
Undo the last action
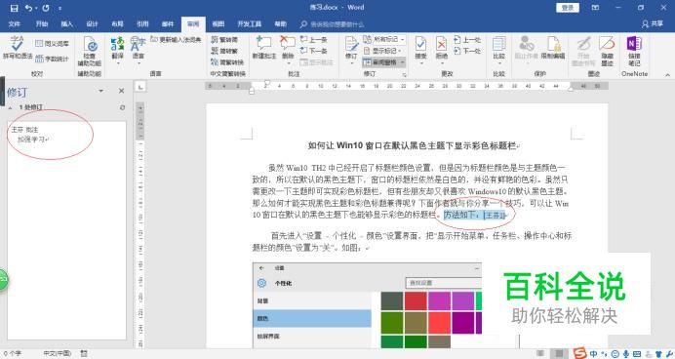(28, 8)
